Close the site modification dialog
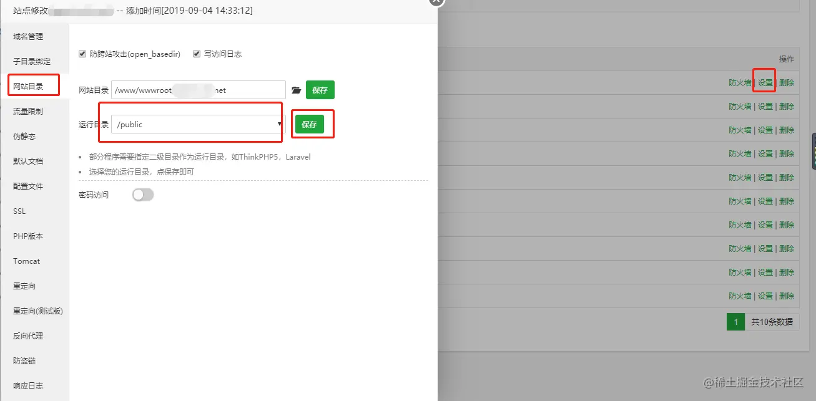816x401 pixels. [437, 1]
